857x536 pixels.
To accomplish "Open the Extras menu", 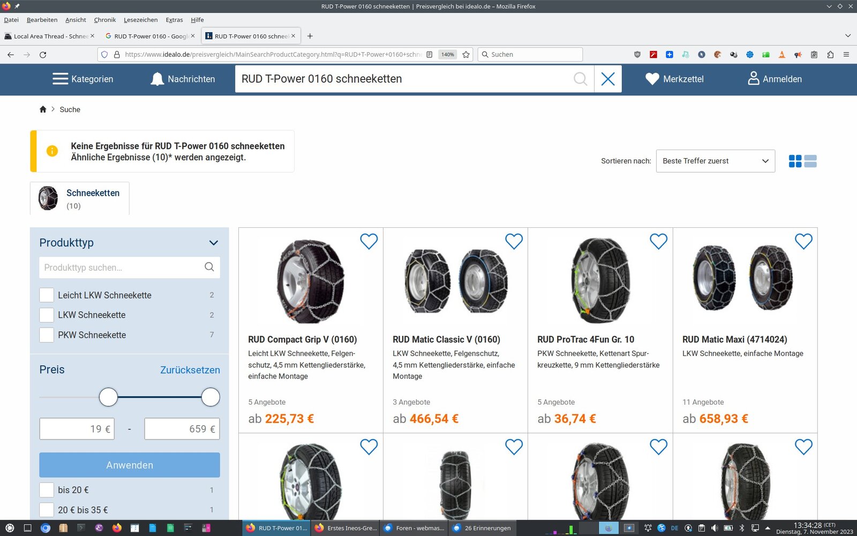I will pos(174,20).
